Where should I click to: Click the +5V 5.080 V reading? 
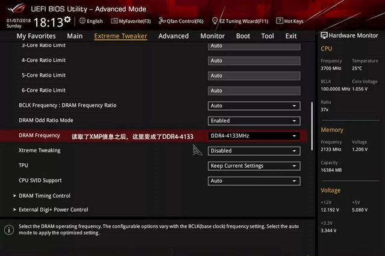(360, 210)
